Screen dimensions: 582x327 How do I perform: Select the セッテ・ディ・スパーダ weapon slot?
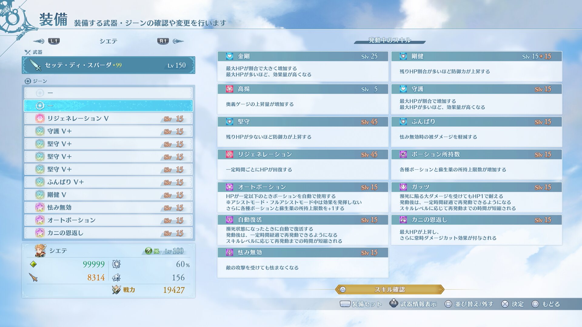[x=109, y=65]
